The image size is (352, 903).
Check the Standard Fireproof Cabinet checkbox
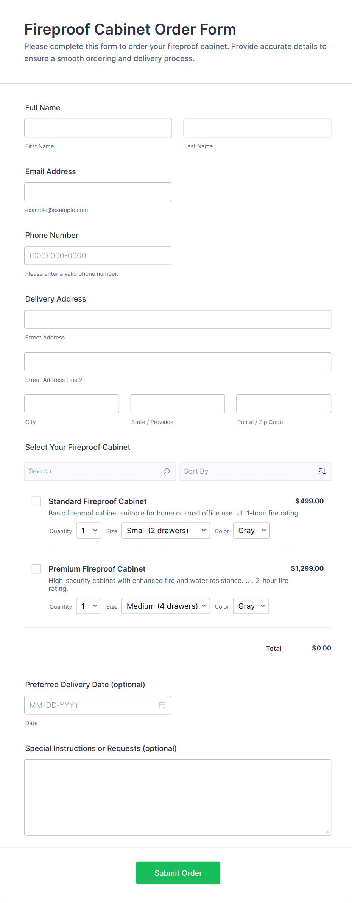(36, 501)
